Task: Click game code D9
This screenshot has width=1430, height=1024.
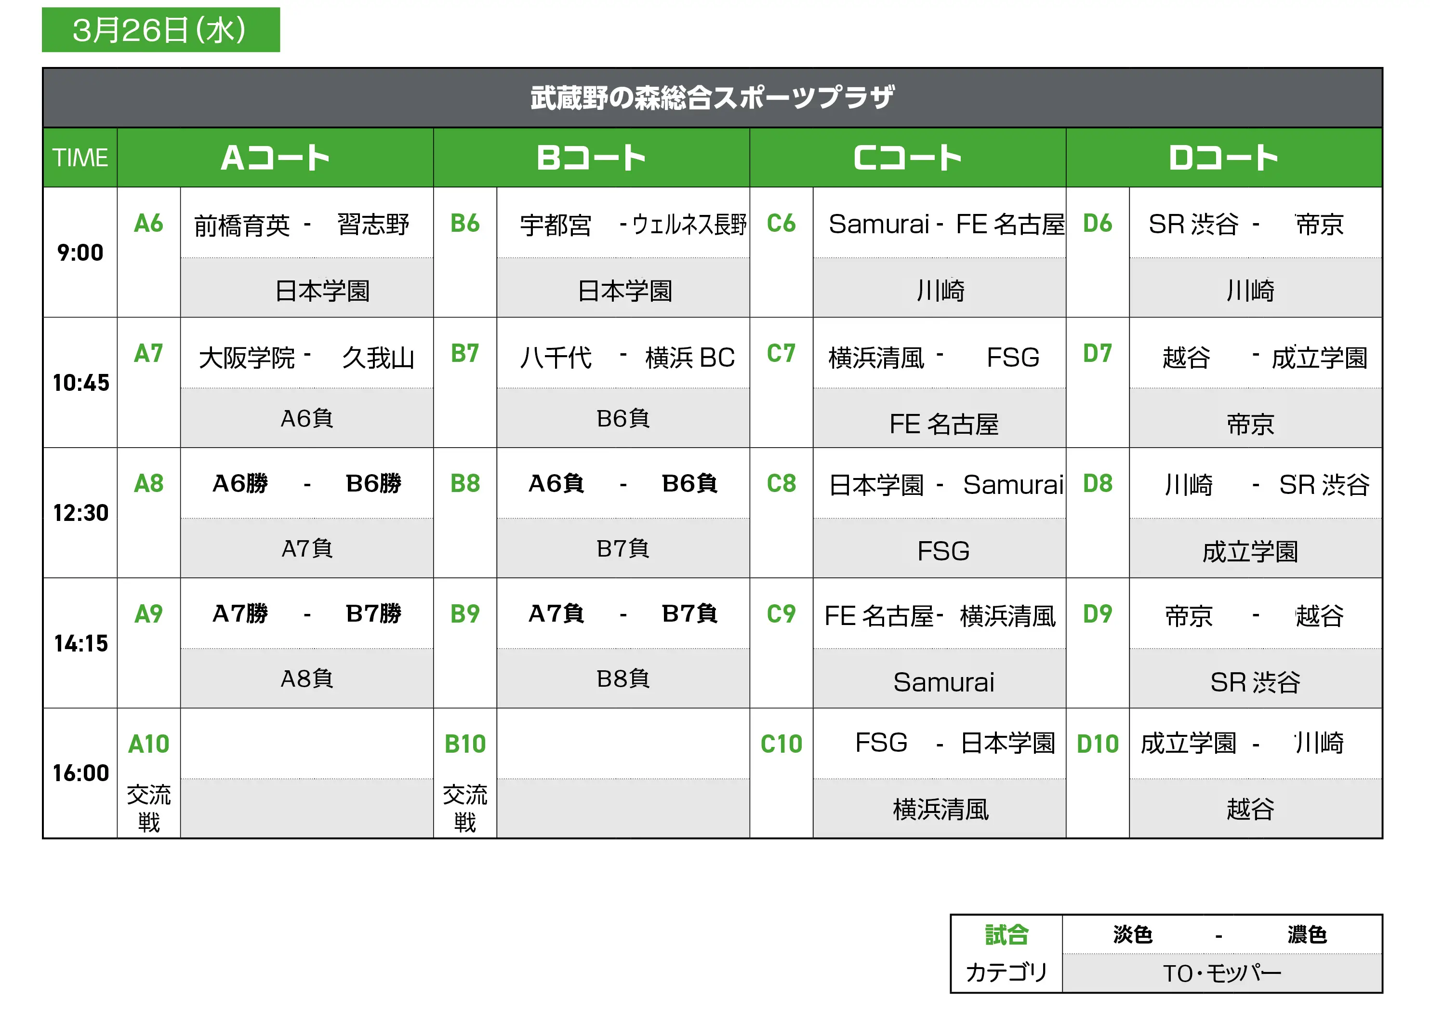Action: (1098, 613)
